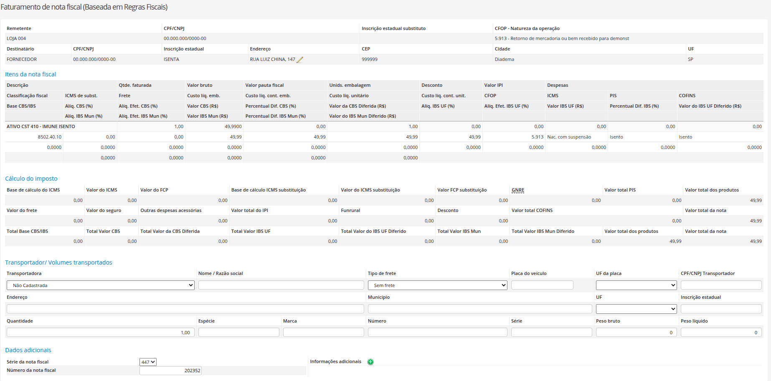Viewport: 771px width, 381px height.
Task: Click the Peso líquido field
Action: [x=721, y=332]
